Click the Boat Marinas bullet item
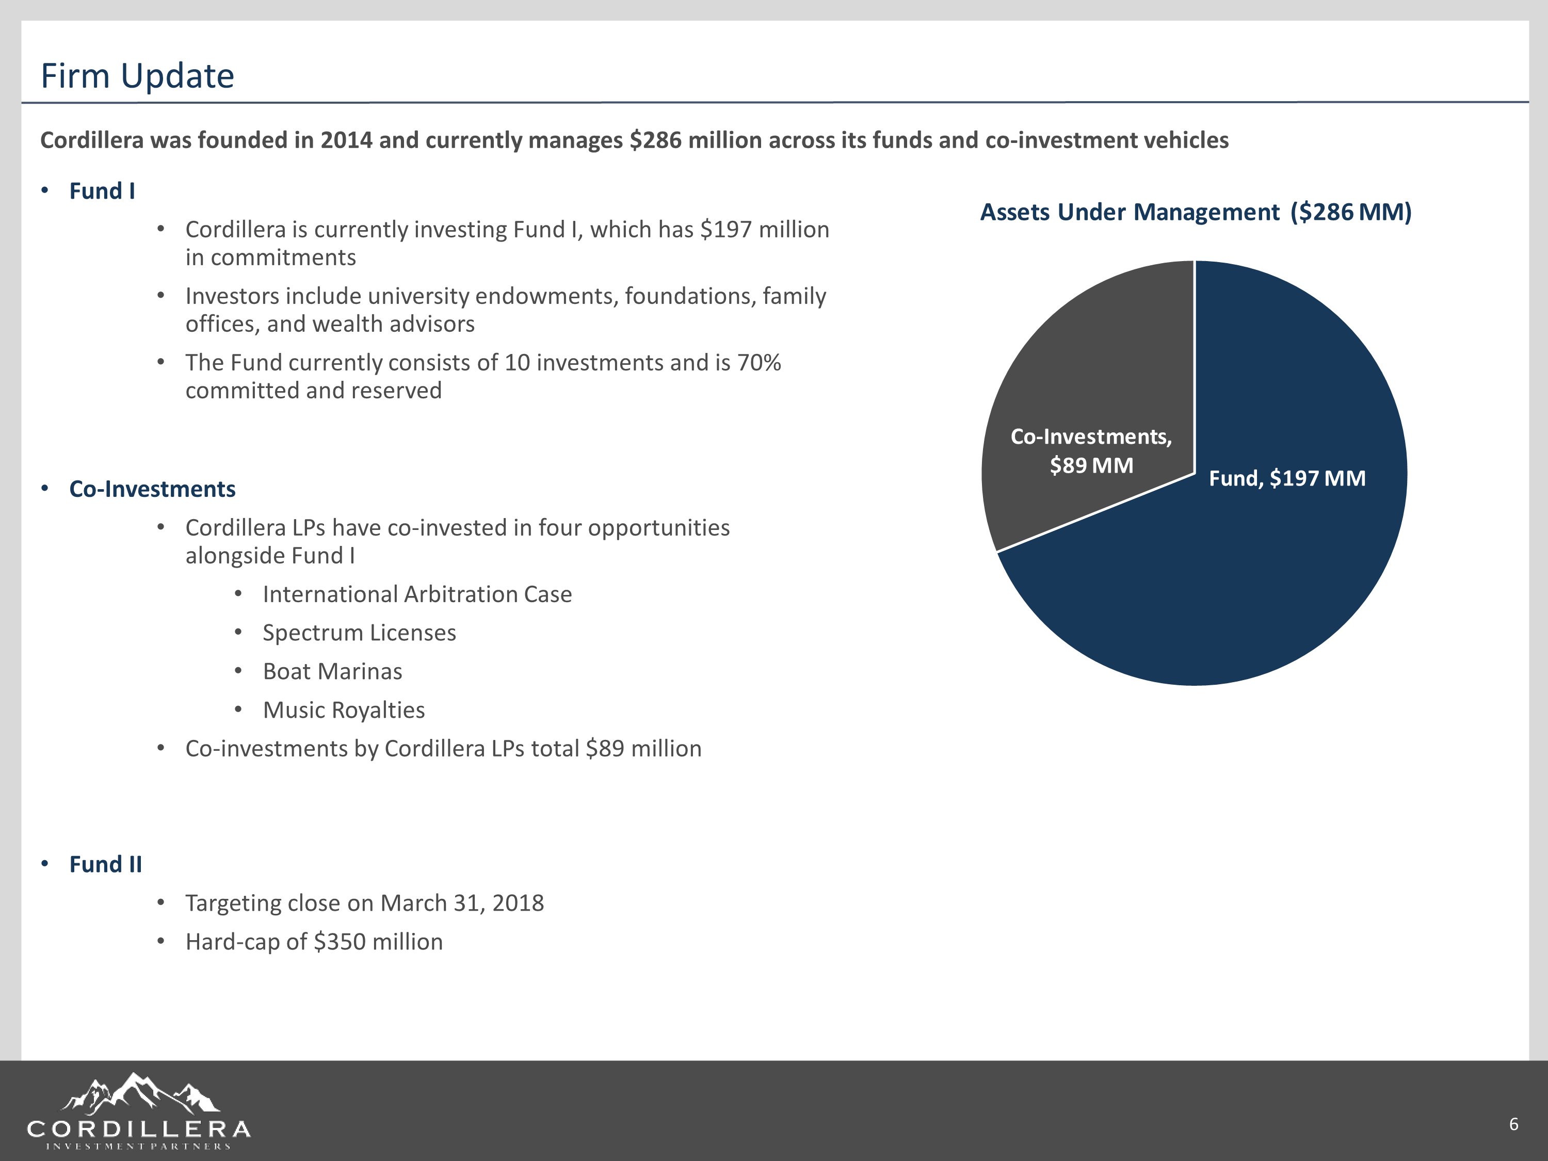Screen dimensions: 1548x1161 332,671
